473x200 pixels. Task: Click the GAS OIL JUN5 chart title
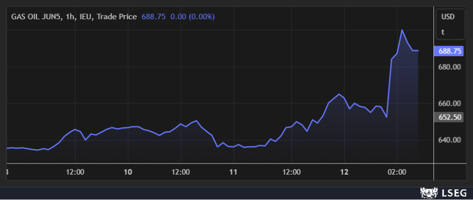tap(74, 17)
